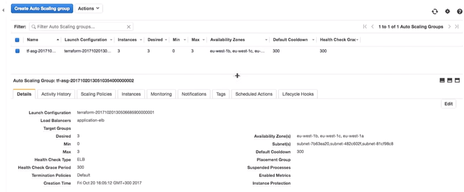Focus the Filter Auto Scaling groups field
Viewport: 464px width, 192px height.
coord(79,27)
